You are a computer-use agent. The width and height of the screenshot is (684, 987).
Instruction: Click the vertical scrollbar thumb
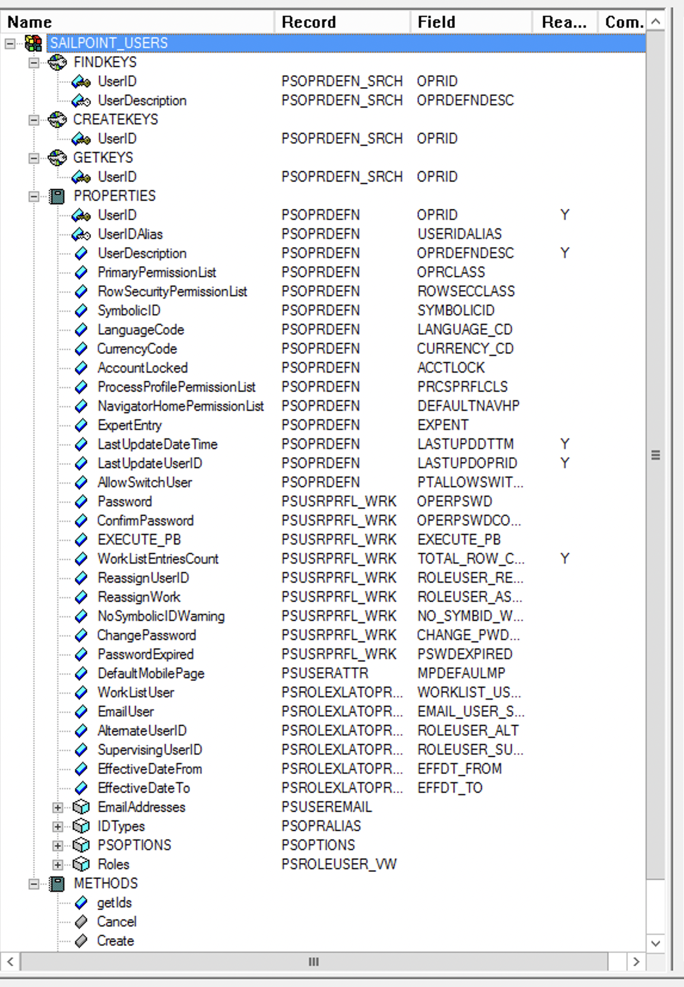point(655,456)
